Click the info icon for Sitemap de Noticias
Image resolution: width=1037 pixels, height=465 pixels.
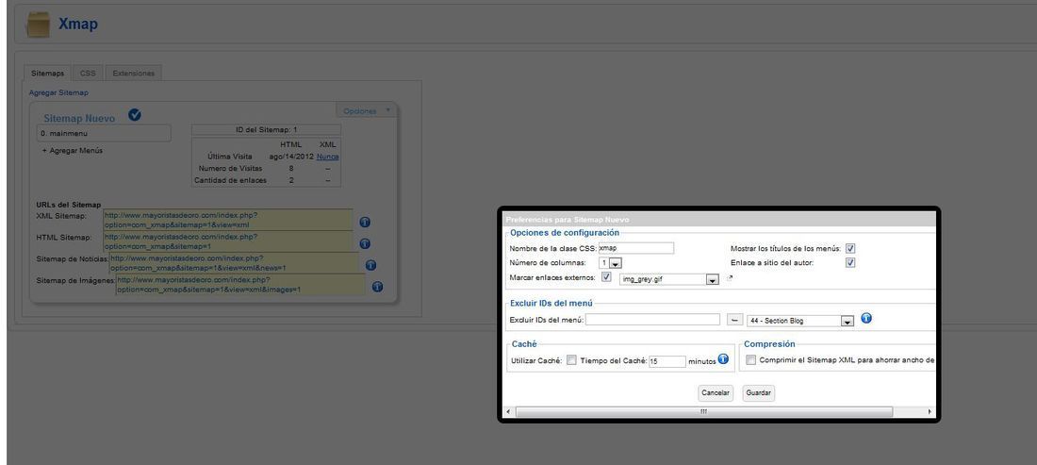pyautogui.click(x=371, y=265)
